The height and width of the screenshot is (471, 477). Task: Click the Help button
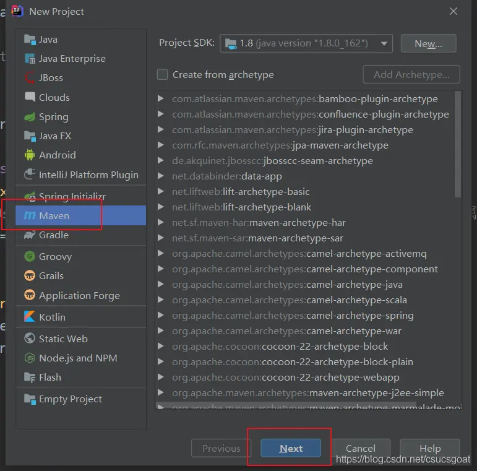(x=430, y=448)
